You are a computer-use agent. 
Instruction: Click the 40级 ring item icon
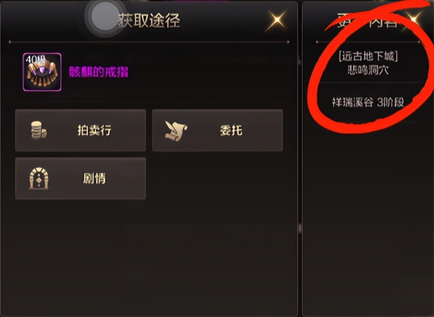42,72
